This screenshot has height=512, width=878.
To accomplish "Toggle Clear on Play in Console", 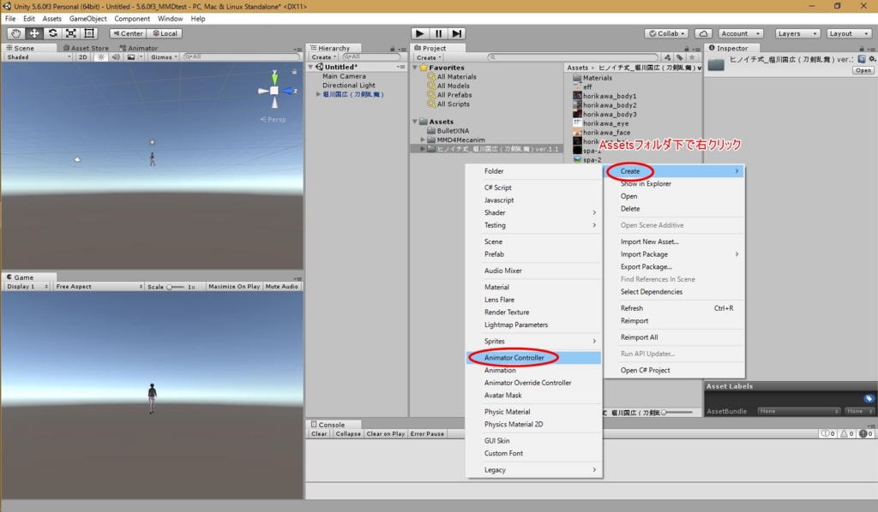I will (x=385, y=434).
